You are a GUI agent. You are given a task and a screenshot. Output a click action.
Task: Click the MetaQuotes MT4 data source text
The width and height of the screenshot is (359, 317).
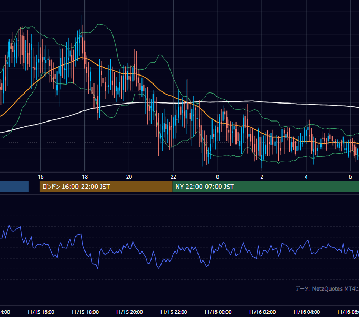[327, 288]
